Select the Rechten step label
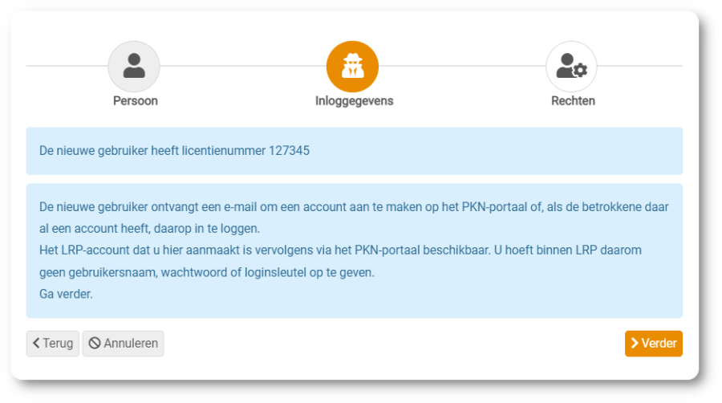 (x=574, y=101)
